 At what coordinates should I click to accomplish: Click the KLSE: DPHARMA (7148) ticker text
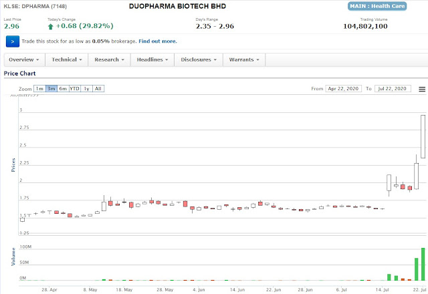pyautogui.click(x=35, y=6)
